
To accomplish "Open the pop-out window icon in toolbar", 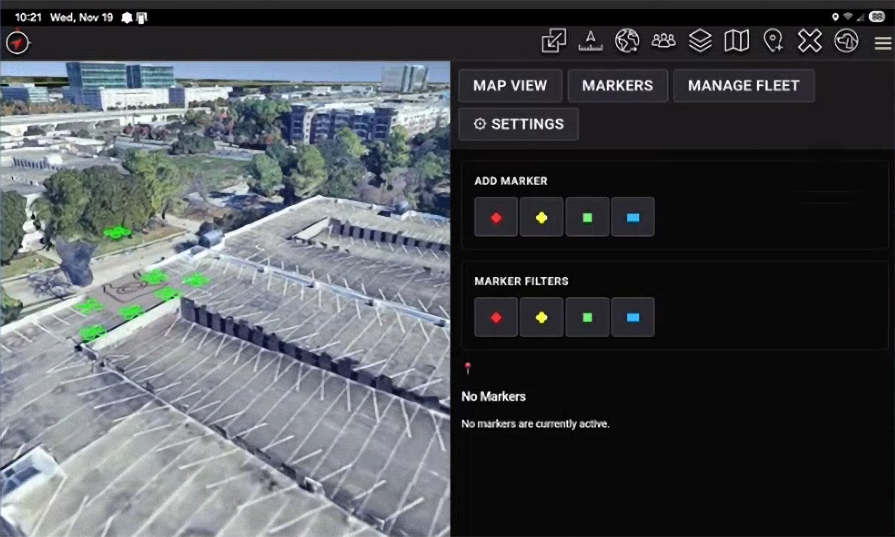I will [x=554, y=41].
